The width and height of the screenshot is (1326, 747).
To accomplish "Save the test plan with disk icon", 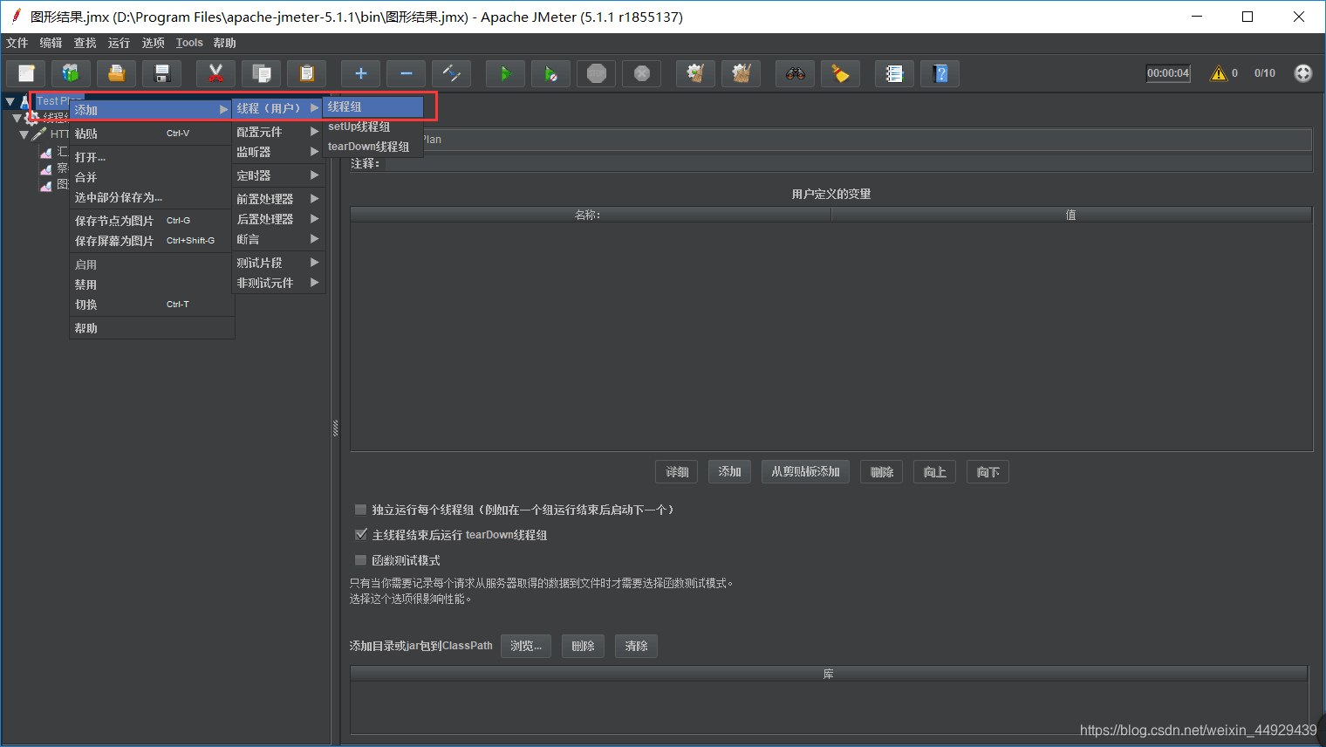I will pyautogui.click(x=161, y=73).
